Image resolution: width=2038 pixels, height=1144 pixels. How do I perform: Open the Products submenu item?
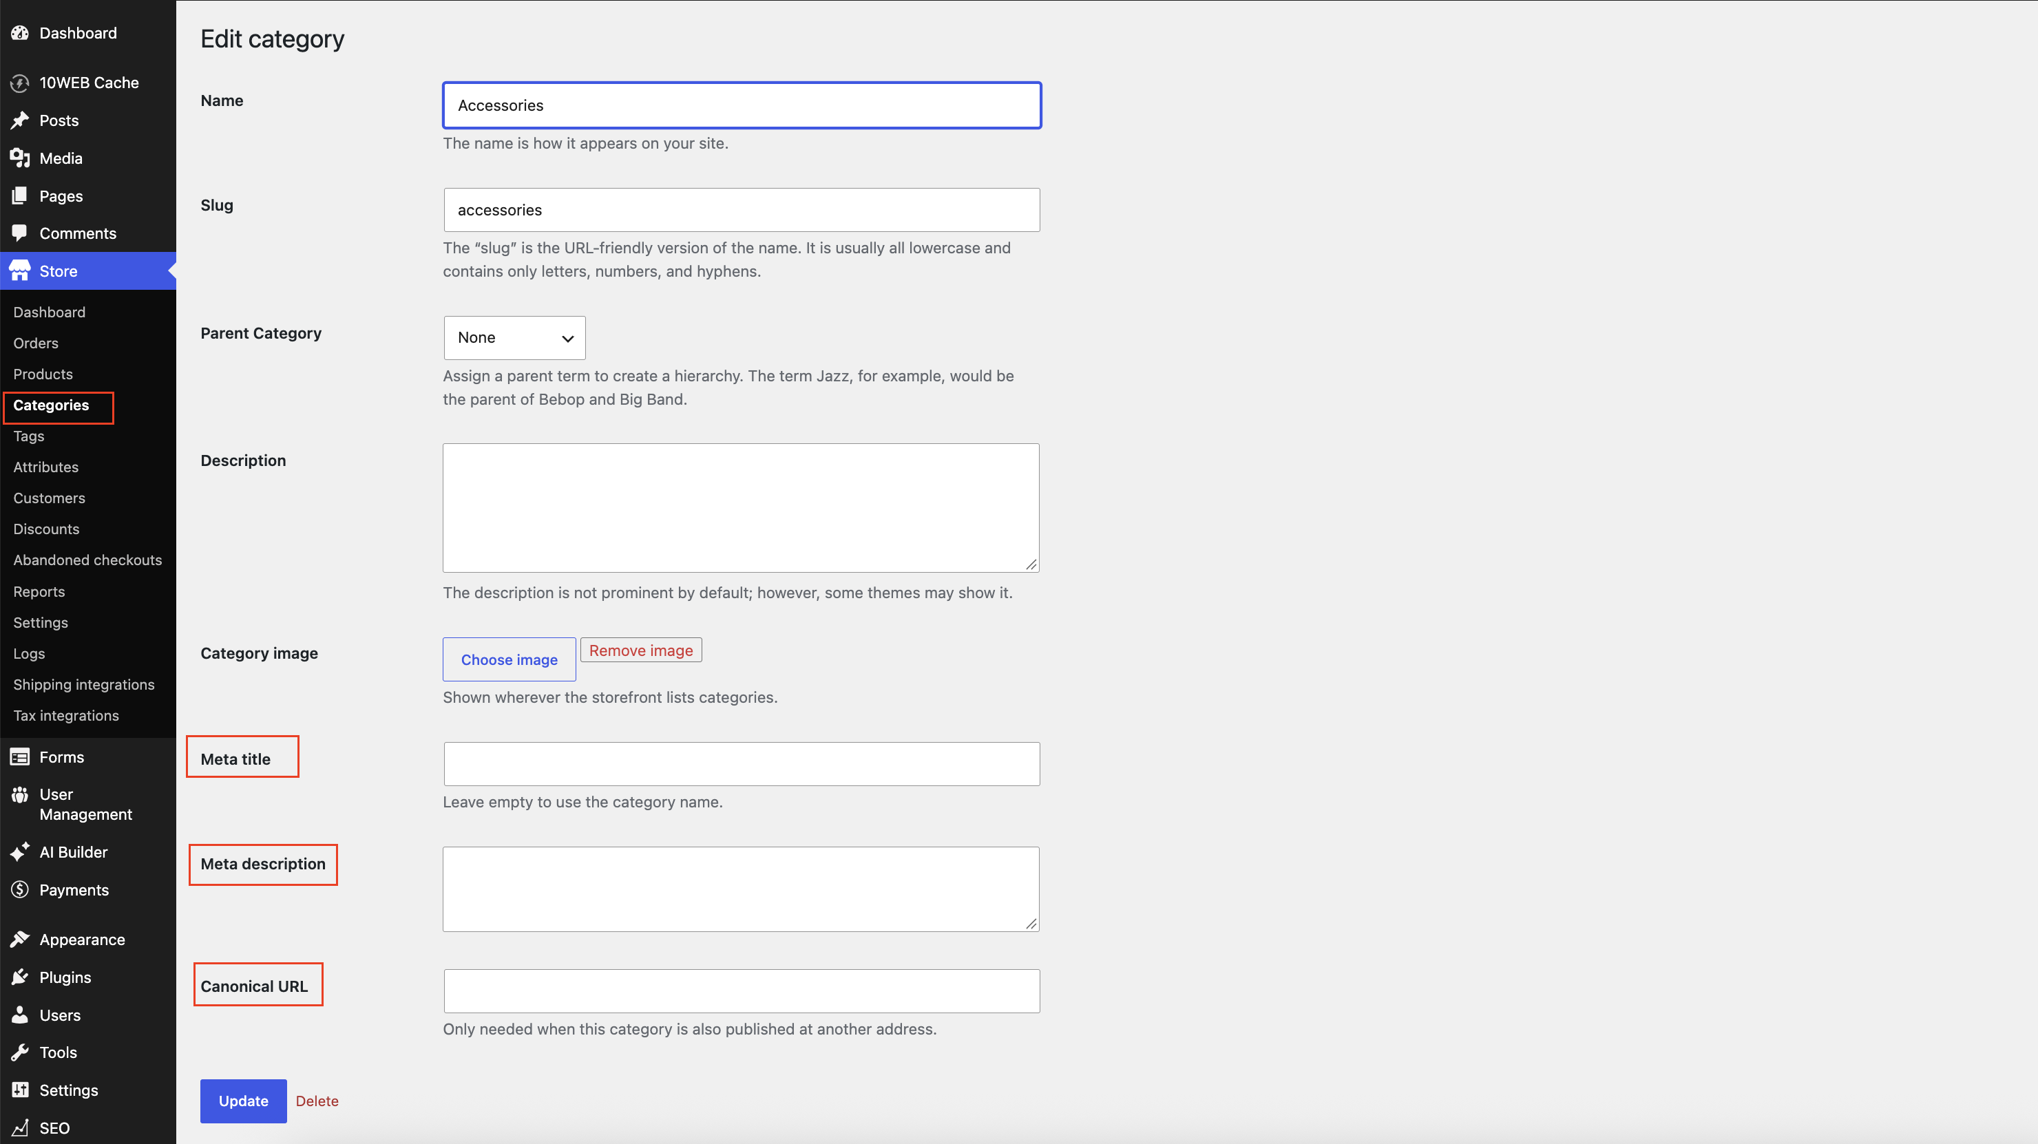tap(43, 374)
